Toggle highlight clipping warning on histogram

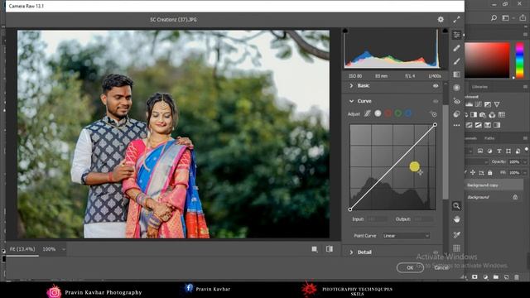pos(446,31)
